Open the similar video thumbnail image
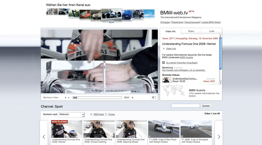Viewport: 262px width, 145px height. pos(167,80)
